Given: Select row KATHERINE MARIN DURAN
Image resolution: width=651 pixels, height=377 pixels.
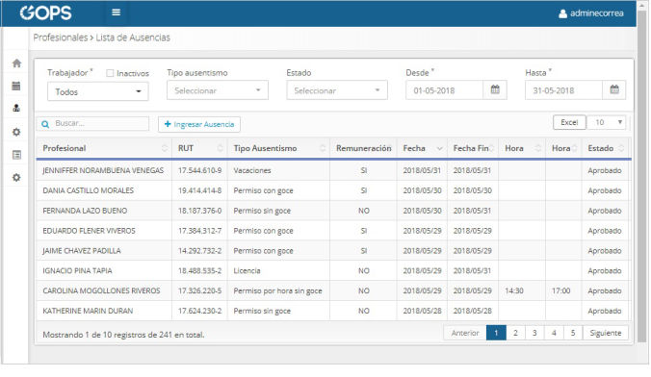Looking at the screenshot, I should (334, 311).
